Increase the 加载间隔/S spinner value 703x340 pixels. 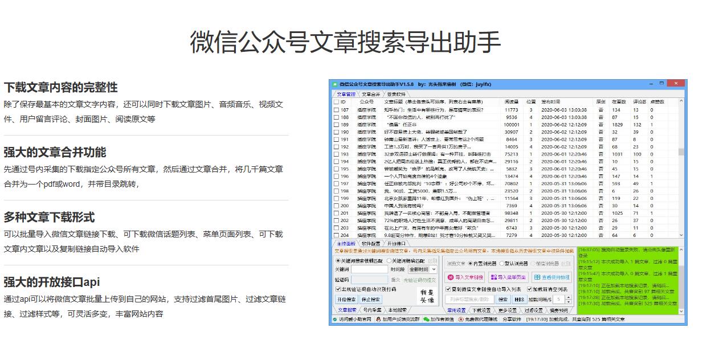567,297
